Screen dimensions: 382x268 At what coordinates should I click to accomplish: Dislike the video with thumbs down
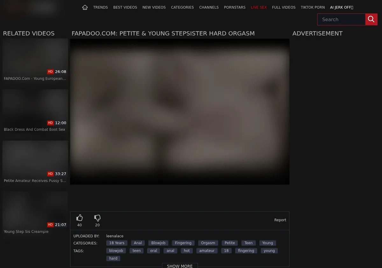point(97,218)
